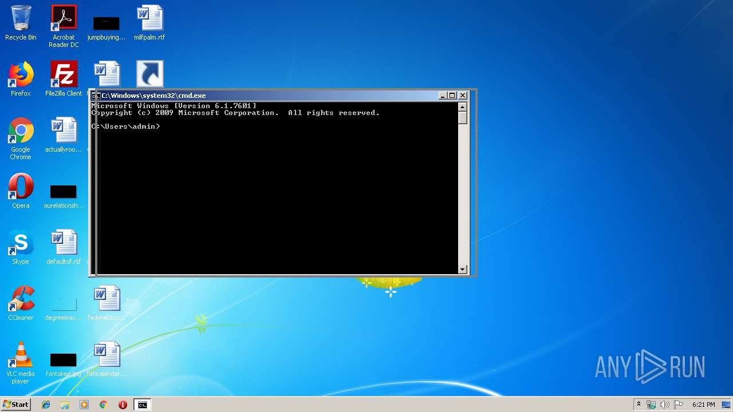Open Windows Explorer from taskbar

click(x=65, y=405)
